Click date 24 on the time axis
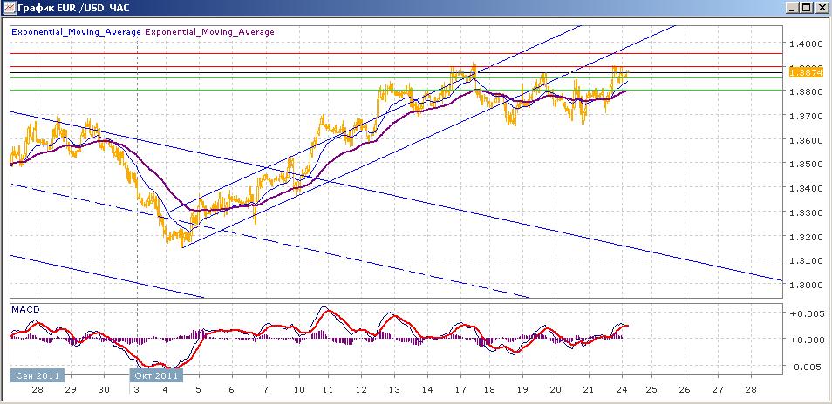 pos(623,390)
